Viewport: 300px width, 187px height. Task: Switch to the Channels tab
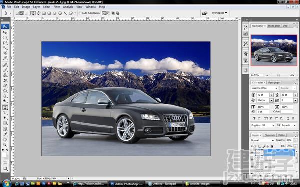pos(270,135)
